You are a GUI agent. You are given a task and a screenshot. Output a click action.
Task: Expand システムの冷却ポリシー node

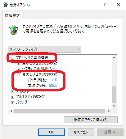(18, 69)
